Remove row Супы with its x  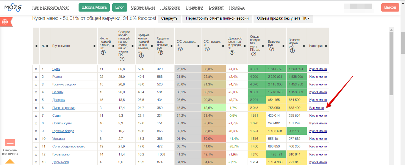pyautogui.click(x=36, y=69)
